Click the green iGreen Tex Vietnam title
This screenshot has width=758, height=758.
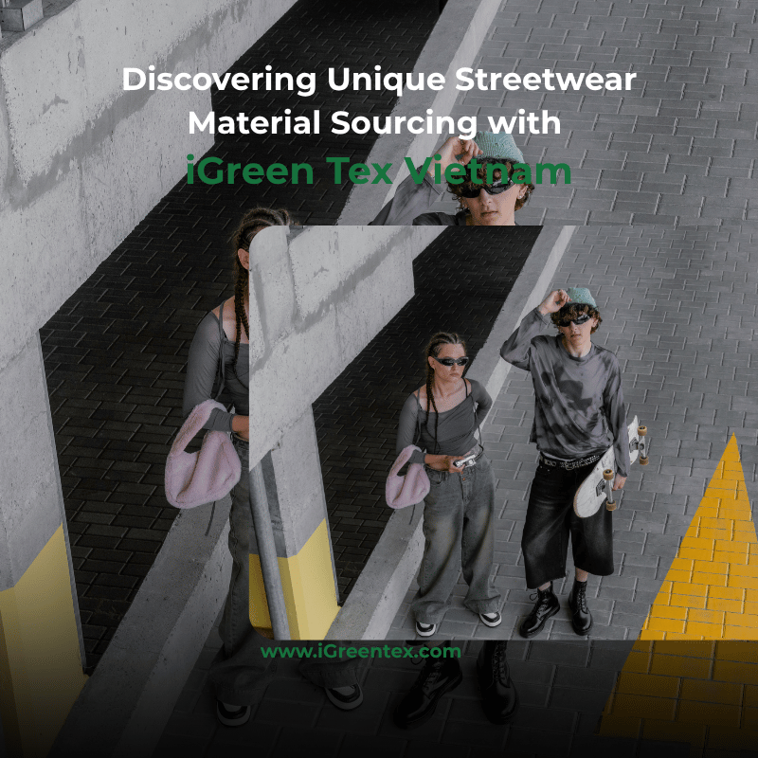pyautogui.click(x=378, y=171)
